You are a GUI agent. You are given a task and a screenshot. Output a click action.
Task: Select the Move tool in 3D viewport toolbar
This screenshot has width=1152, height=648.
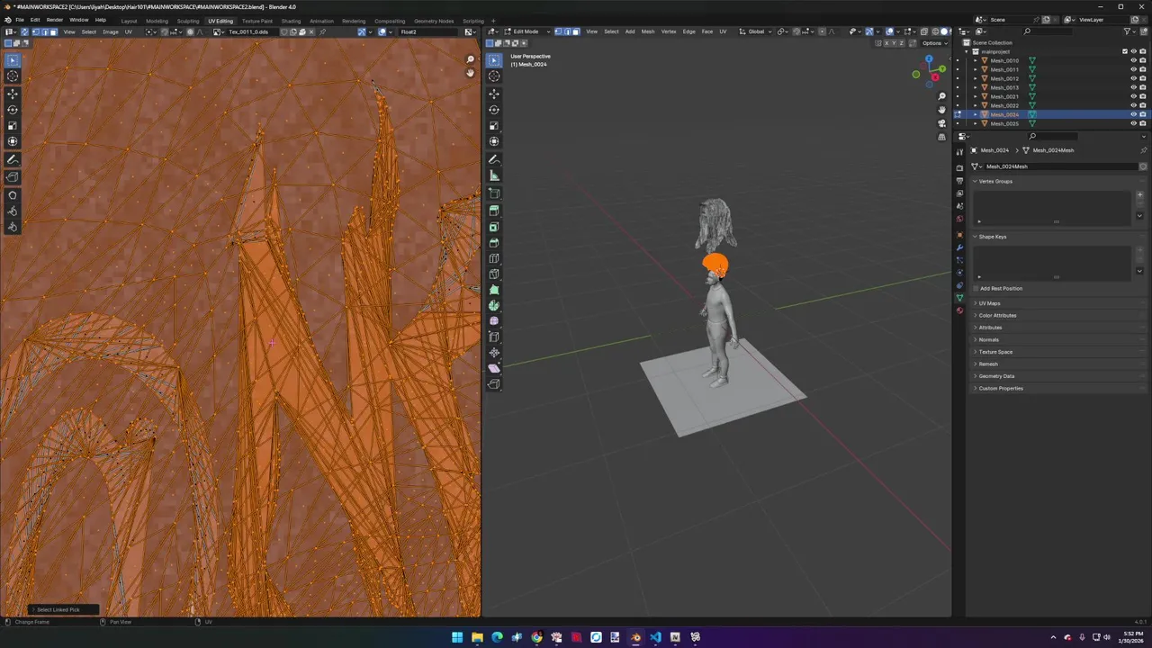494,94
